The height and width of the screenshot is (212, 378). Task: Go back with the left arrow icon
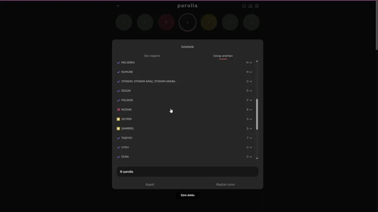click(x=118, y=6)
